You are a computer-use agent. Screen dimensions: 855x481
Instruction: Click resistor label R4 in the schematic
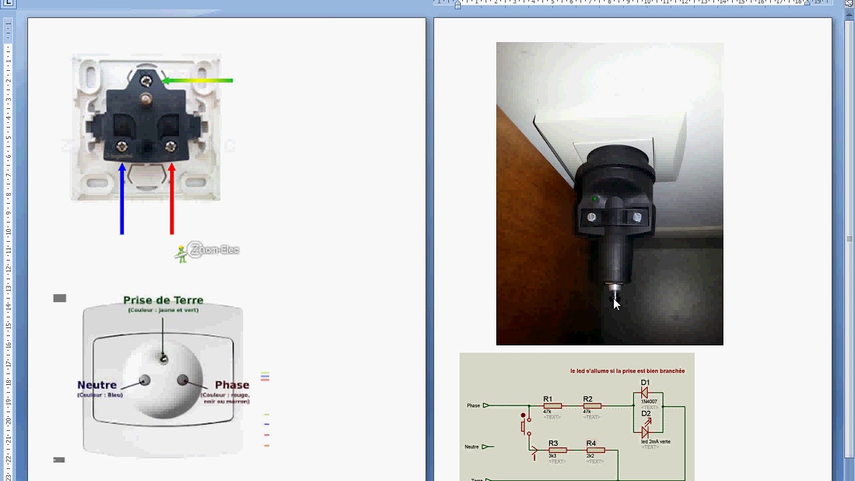[591, 444]
